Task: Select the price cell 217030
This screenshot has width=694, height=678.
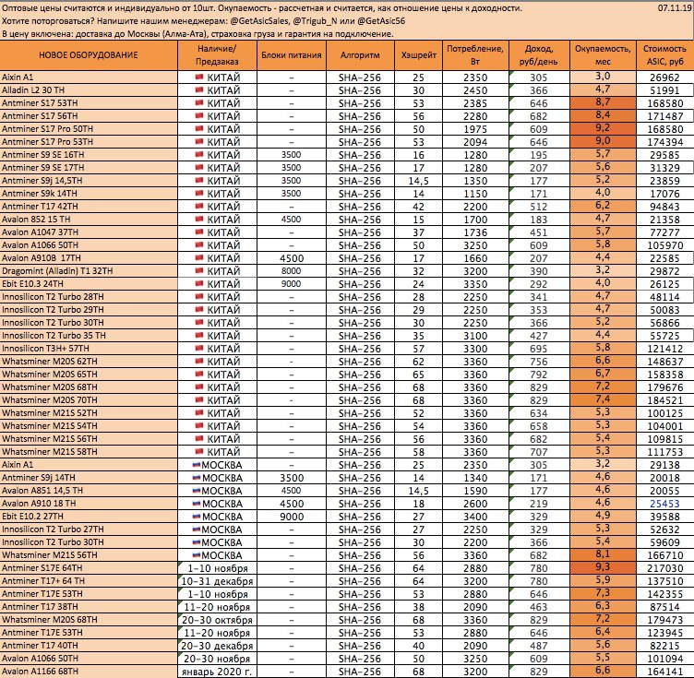Action: pos(664,568)
